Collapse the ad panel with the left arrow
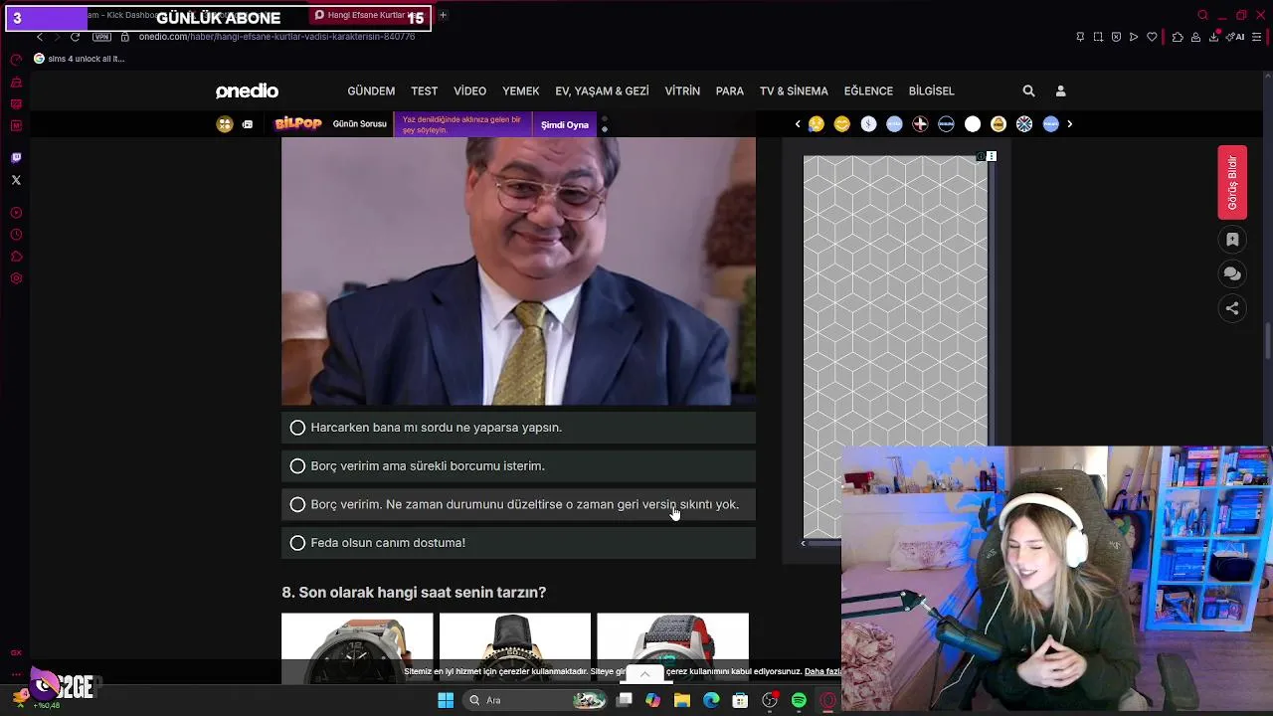 coord(803,543)
